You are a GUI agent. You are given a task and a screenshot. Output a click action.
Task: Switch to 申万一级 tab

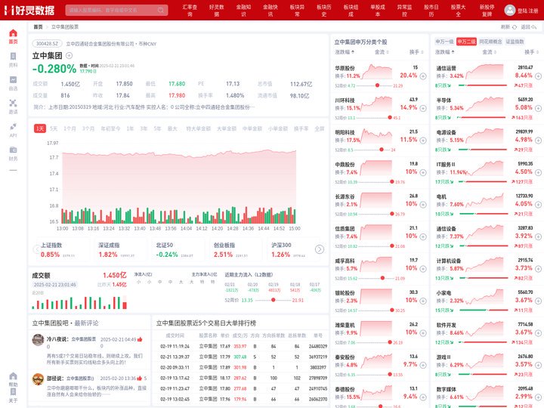[444, 42]
